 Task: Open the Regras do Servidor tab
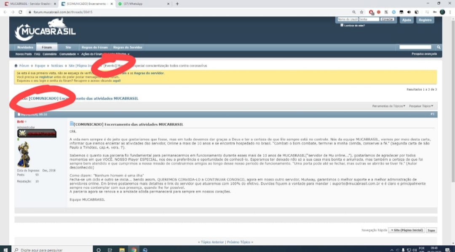click(x=128, y=47)
